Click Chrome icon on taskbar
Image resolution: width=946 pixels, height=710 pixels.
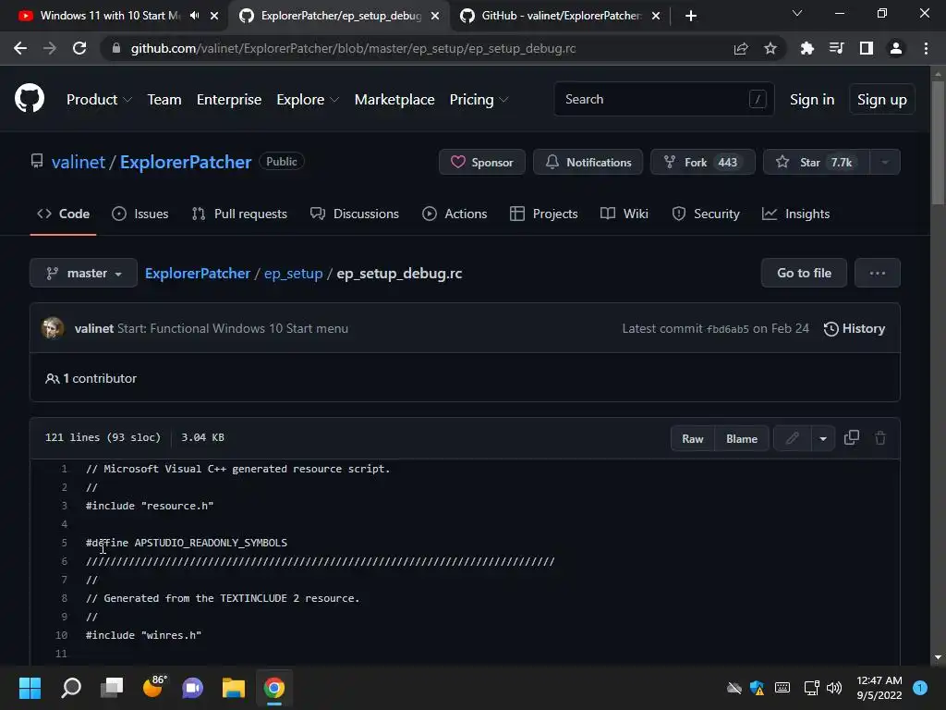click(x=273, y=688)
